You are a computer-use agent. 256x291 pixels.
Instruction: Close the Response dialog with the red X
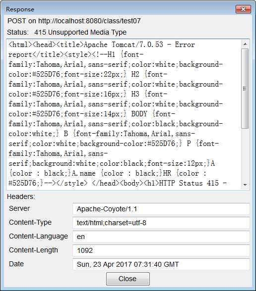click(x=243, y=9)
